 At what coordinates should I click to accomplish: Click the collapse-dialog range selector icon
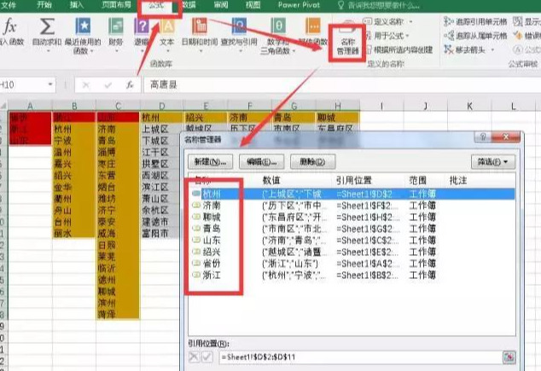[509, 357]
